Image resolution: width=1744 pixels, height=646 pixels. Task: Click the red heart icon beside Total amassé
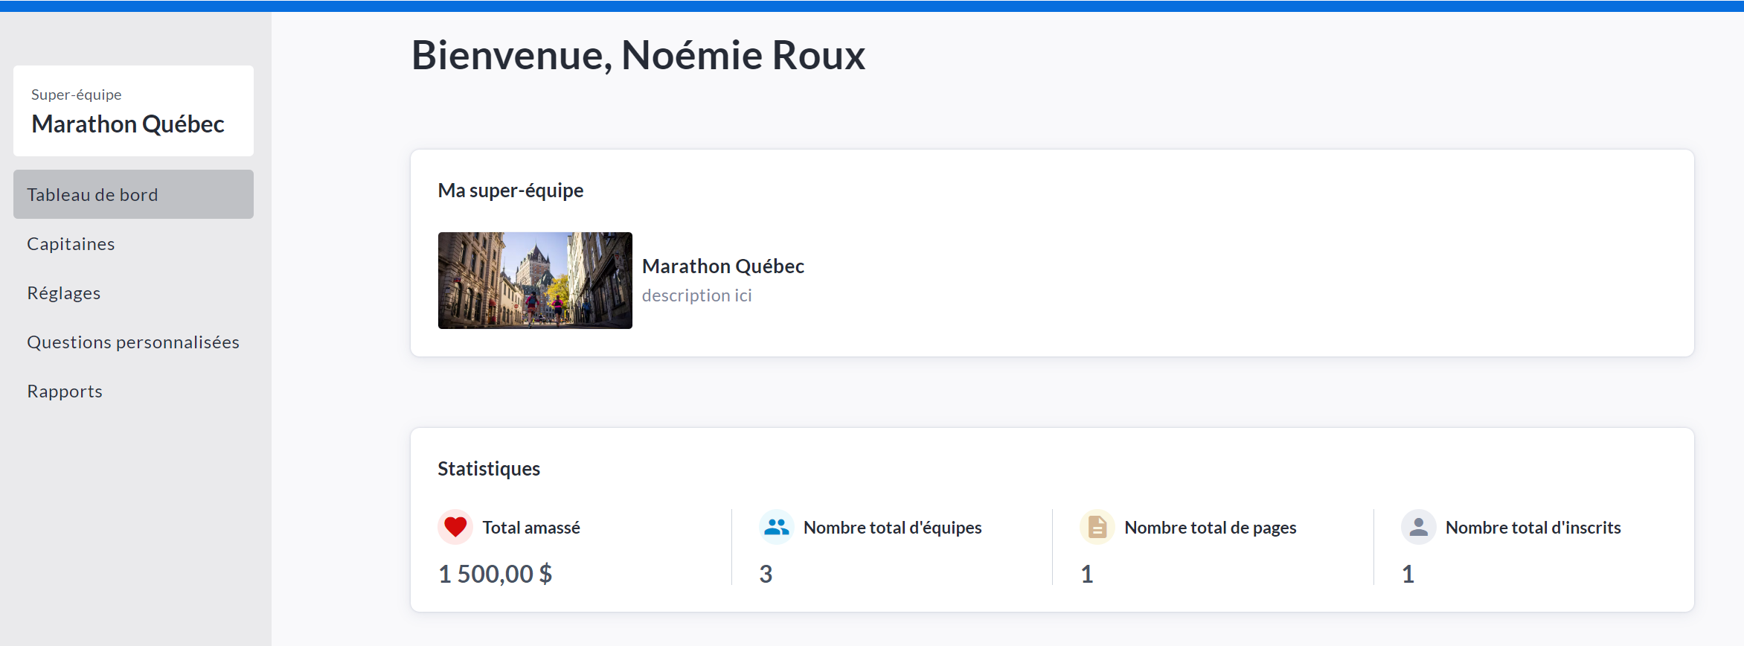pyautogui.click(x=455, y=527)
